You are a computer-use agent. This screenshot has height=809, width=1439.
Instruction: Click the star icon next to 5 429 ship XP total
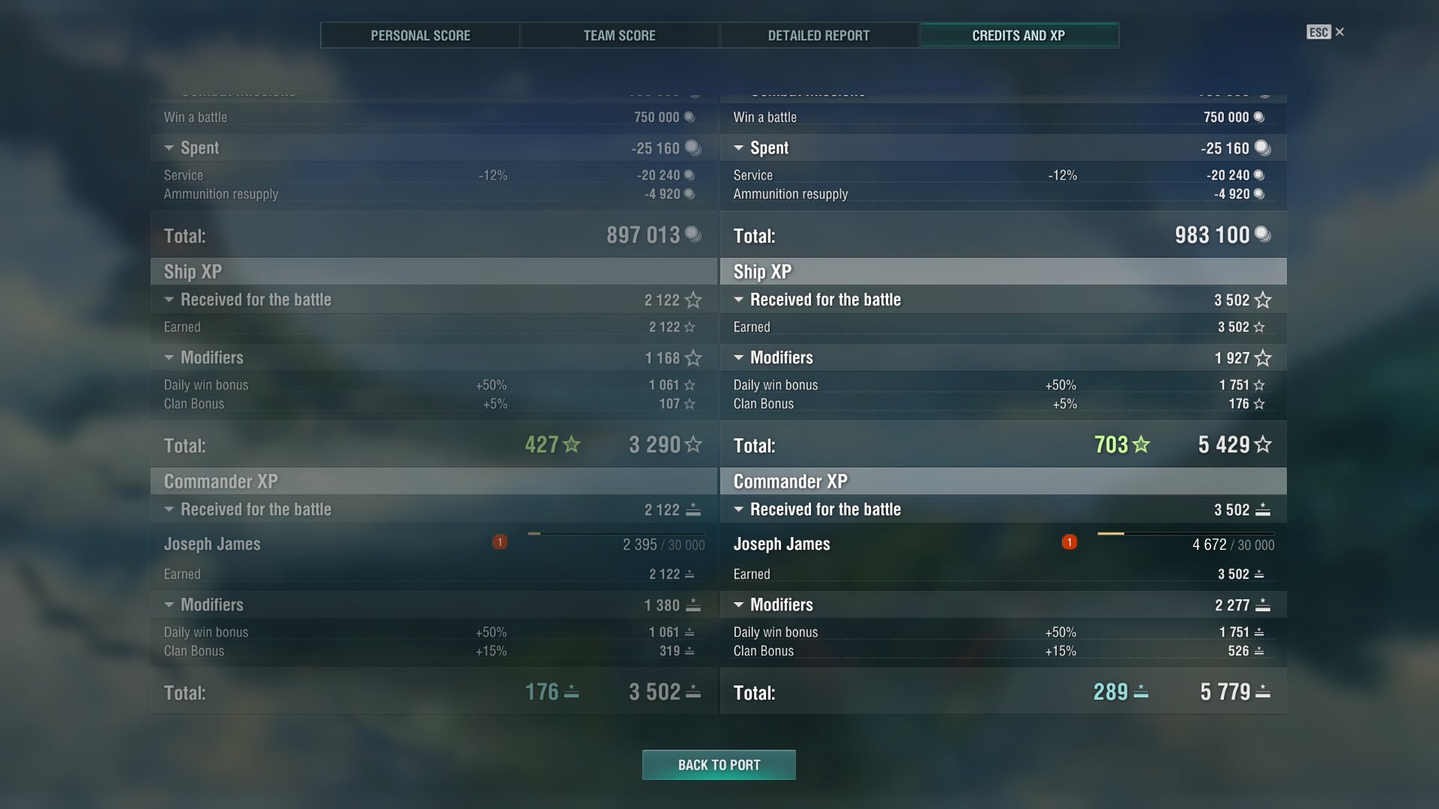tap(1263, 444)
